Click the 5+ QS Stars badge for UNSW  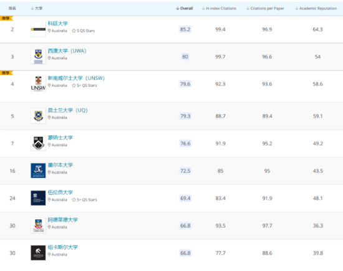[x=84, y=86]
